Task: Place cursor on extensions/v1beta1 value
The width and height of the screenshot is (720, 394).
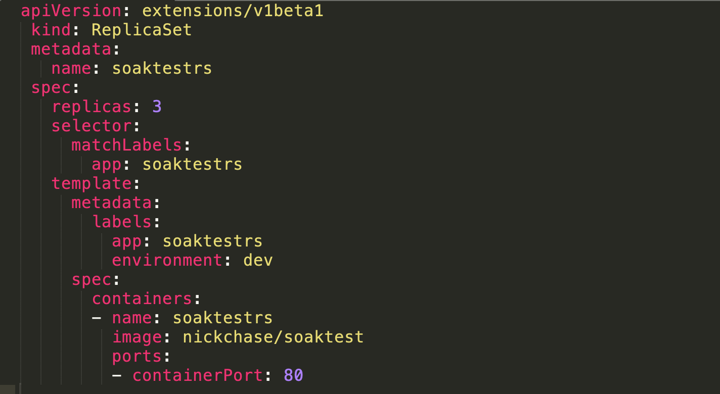Action: [x=233, y=11]
